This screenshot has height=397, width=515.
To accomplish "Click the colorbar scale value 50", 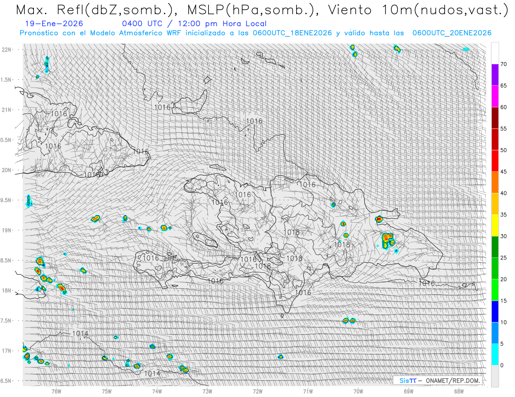I will click(x=503, y=150).
